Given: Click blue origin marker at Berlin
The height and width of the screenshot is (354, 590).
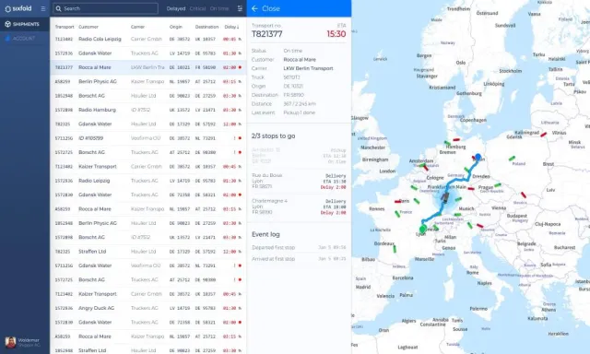Looking at the screenshot, I should tap(478, 157).
